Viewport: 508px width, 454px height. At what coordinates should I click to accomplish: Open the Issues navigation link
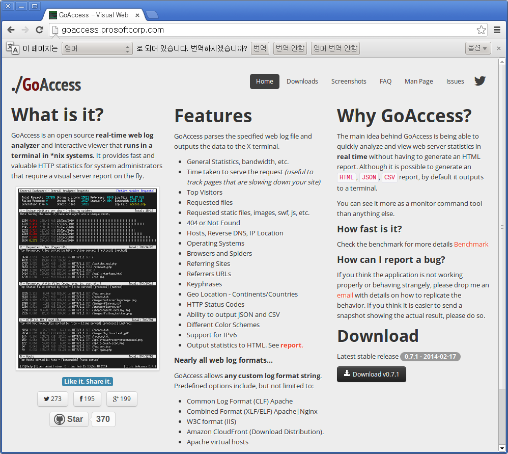pos(455,82)
